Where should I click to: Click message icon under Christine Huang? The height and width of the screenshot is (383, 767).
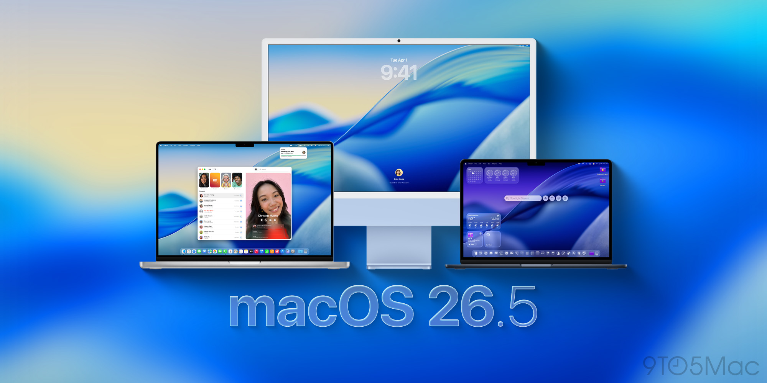coord(262,220)
